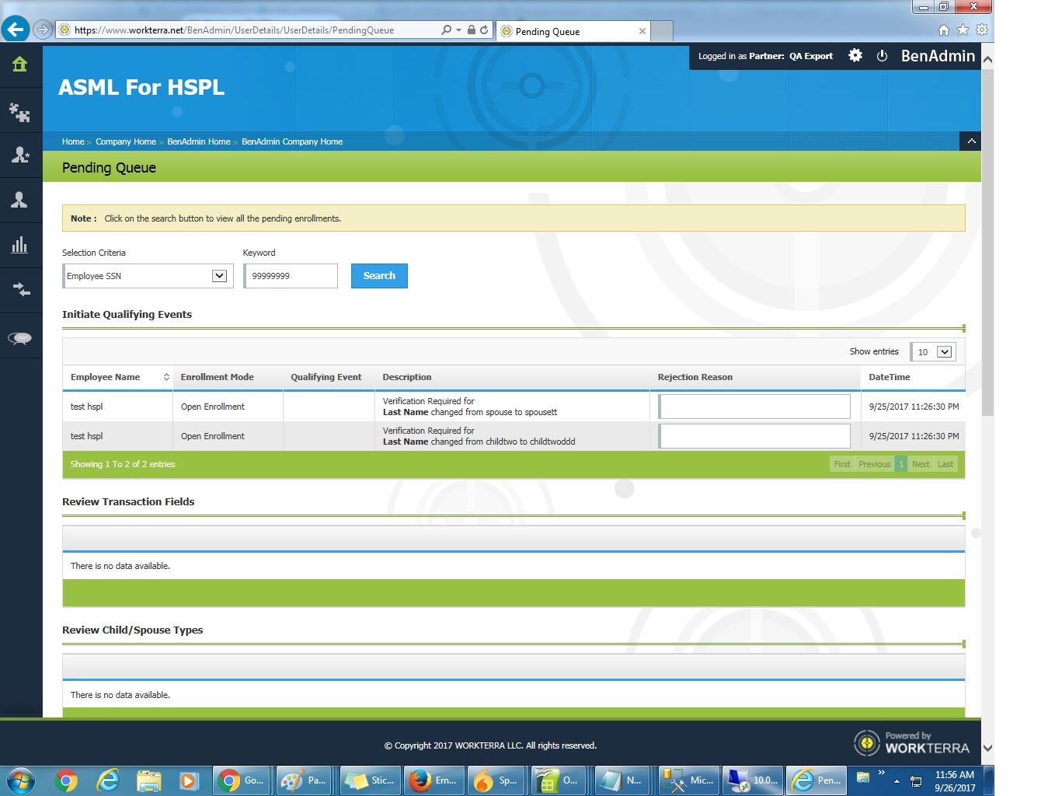1055x796 pixels.
Task: Click the refresh icon in the address bar
Action: pos(484,30)
